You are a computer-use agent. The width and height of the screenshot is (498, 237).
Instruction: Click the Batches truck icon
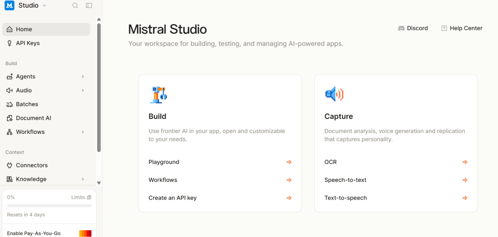pos(10,104)
